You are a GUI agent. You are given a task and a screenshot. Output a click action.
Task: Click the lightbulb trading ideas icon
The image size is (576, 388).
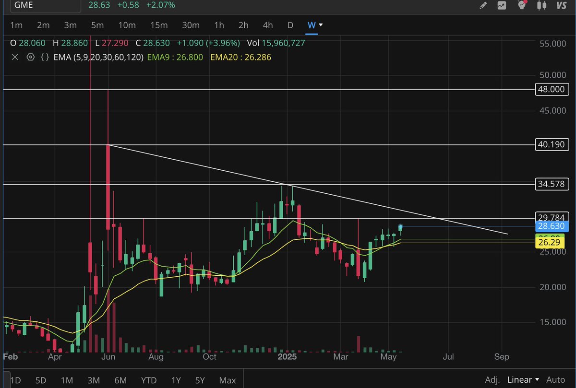(521, 6)
